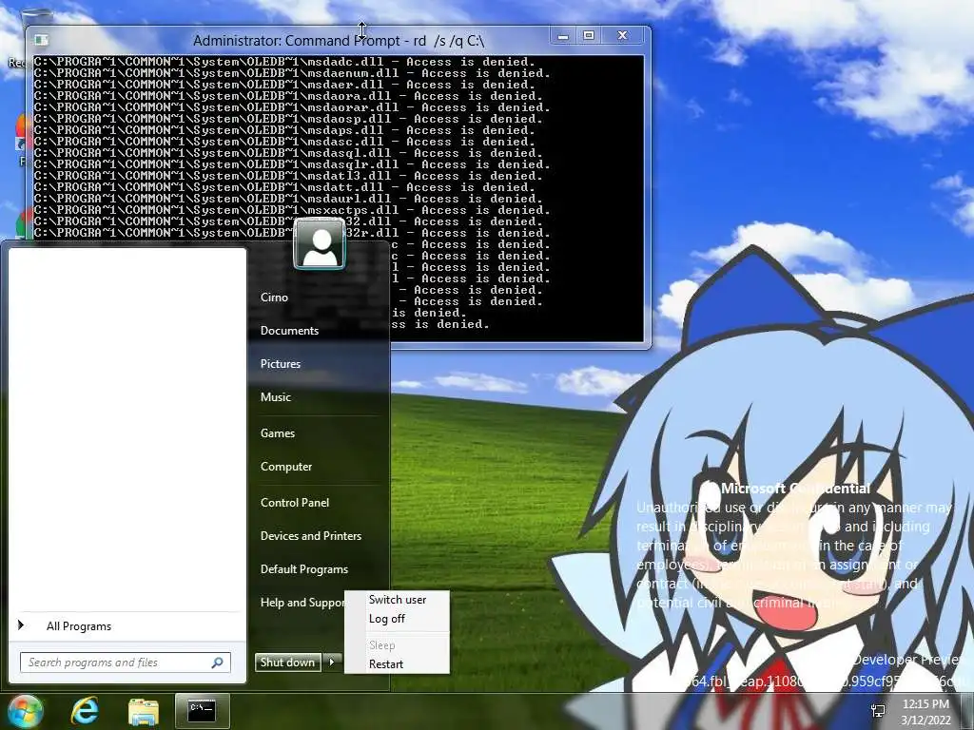Open All Programs list
Image resolution: width=974 pixels, height=730 pixels.
[79, 626]
